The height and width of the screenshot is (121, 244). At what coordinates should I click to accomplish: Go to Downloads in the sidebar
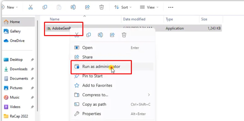[x=19, y=69]
